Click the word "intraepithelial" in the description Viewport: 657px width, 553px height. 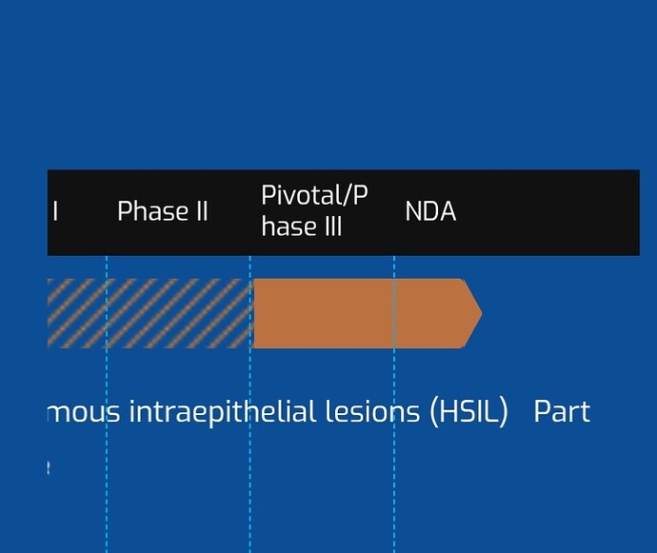click(223, 412)
